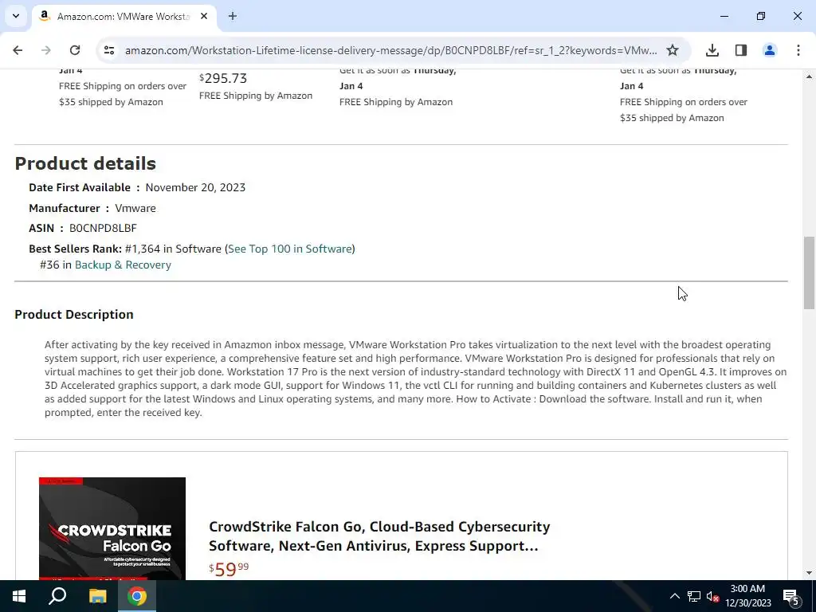Open the Chrome profile avatar
The width and height of the screenshot is (816, 612).
[770, 50]
